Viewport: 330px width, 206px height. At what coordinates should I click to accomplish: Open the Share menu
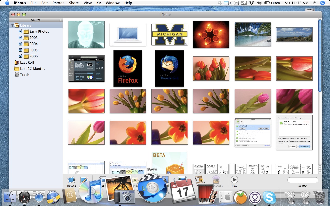[74, 3]
